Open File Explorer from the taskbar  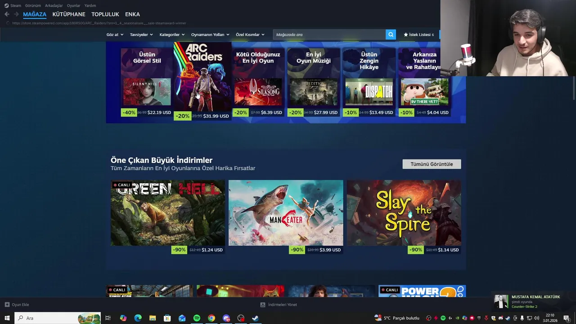[x=153, y=318]
